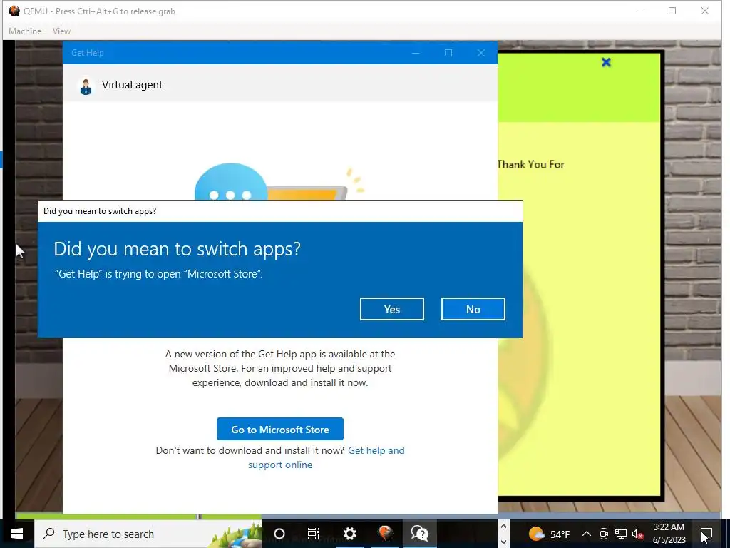Open the Windows Start menu
The image size is (730, 548).
(x=17, y=534)
